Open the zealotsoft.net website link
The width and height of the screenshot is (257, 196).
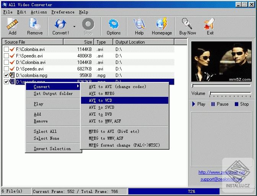click(x=221, y=172)
